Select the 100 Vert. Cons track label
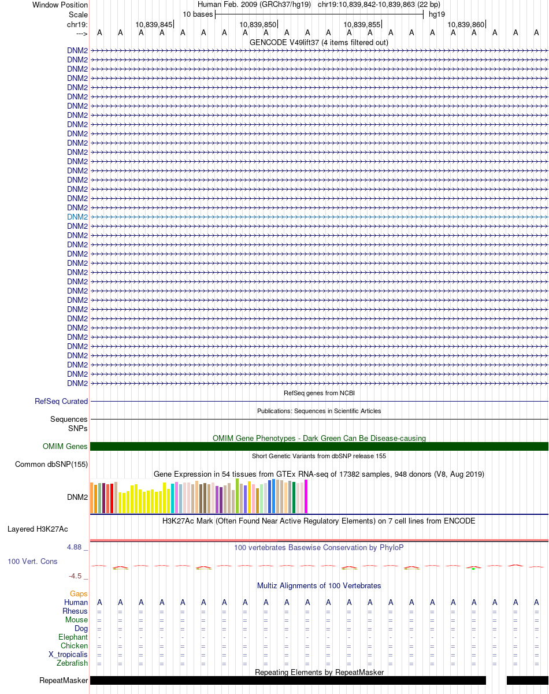Image resolution: width=549 pixels, height=694 pixels. pos(32,561)
